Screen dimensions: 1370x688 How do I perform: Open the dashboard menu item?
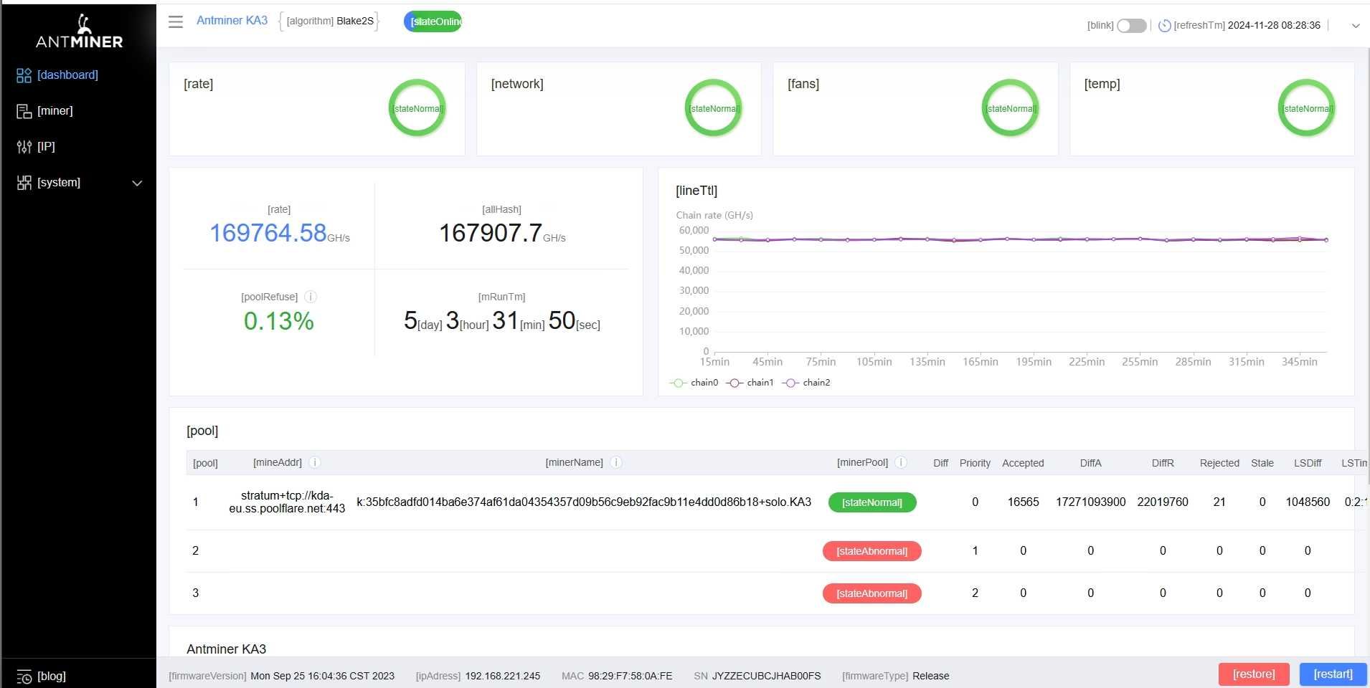click(78, 75)
